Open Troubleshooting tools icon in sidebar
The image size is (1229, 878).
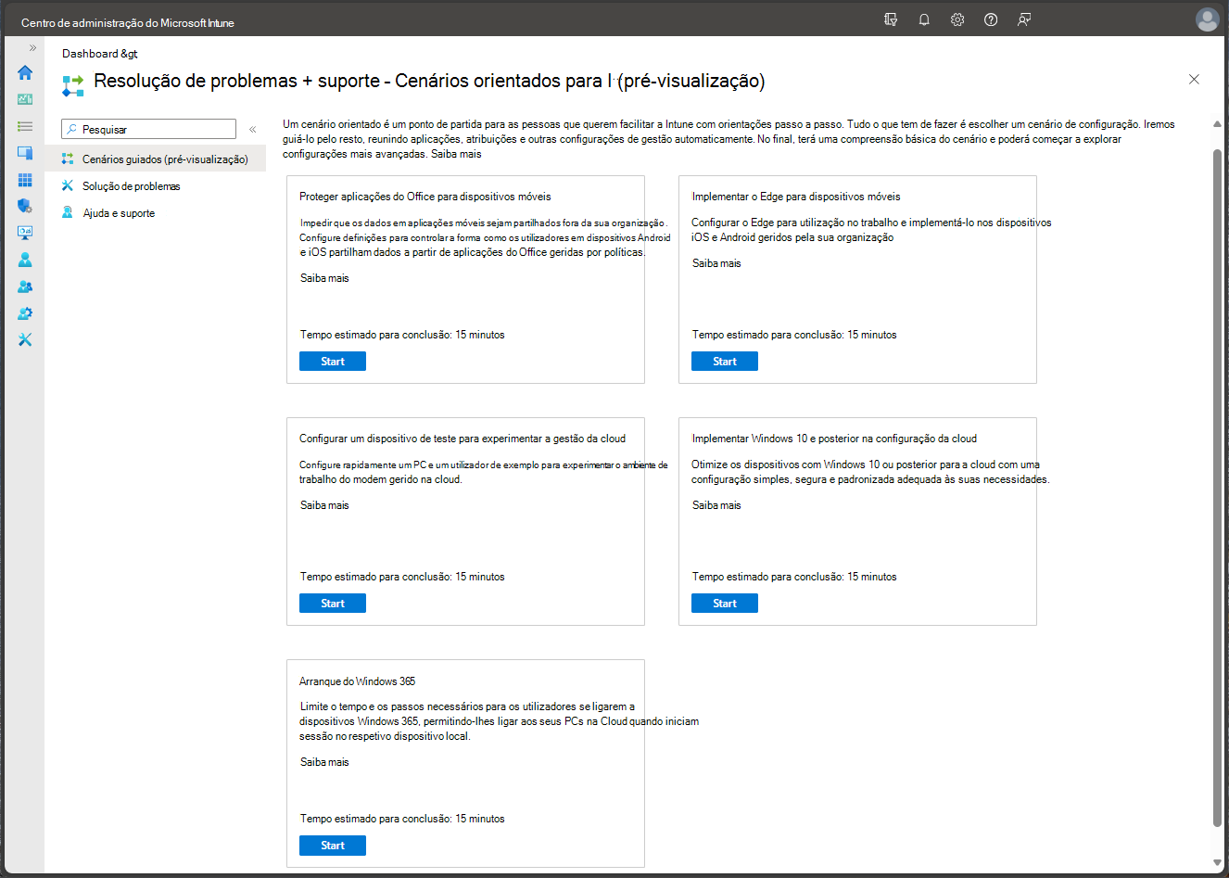click(x=25, y=340)
